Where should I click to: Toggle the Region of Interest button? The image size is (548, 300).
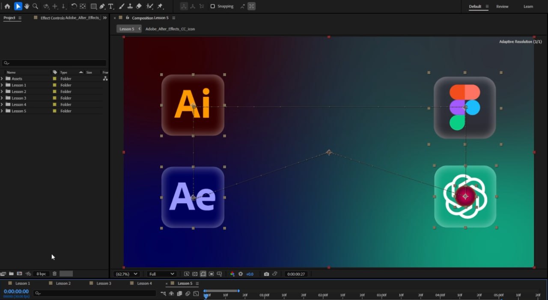[211, 274]
